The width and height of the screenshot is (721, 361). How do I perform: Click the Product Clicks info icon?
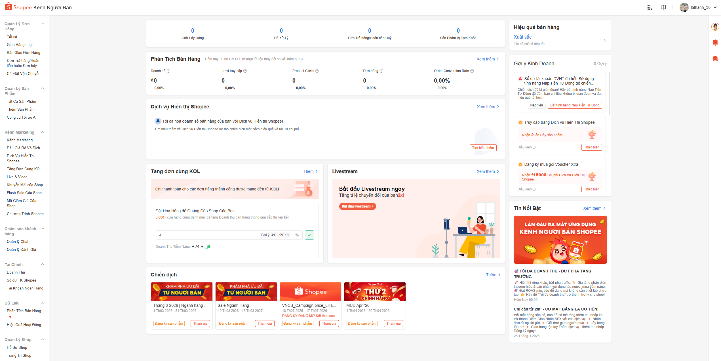(x=317, y=71)
